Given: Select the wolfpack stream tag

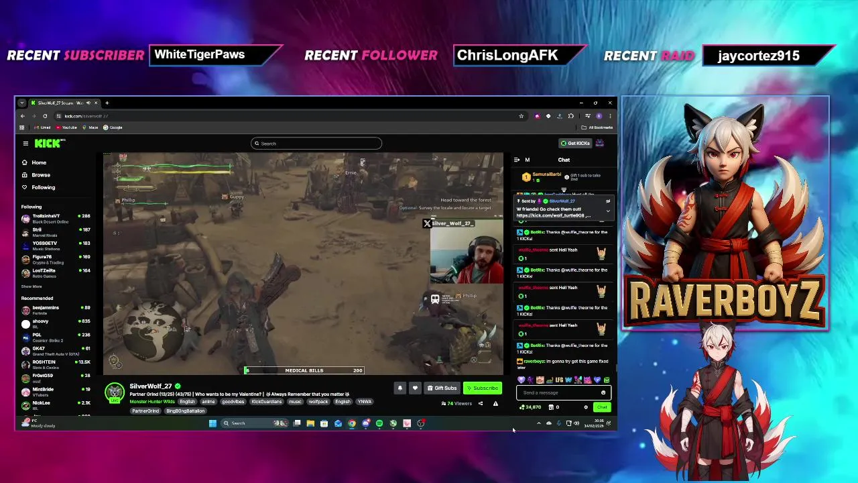Looking at the screenshot, I should point(318,402).
